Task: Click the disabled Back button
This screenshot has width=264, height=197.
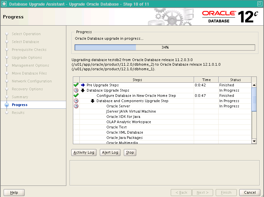Action: click(181, 192)
